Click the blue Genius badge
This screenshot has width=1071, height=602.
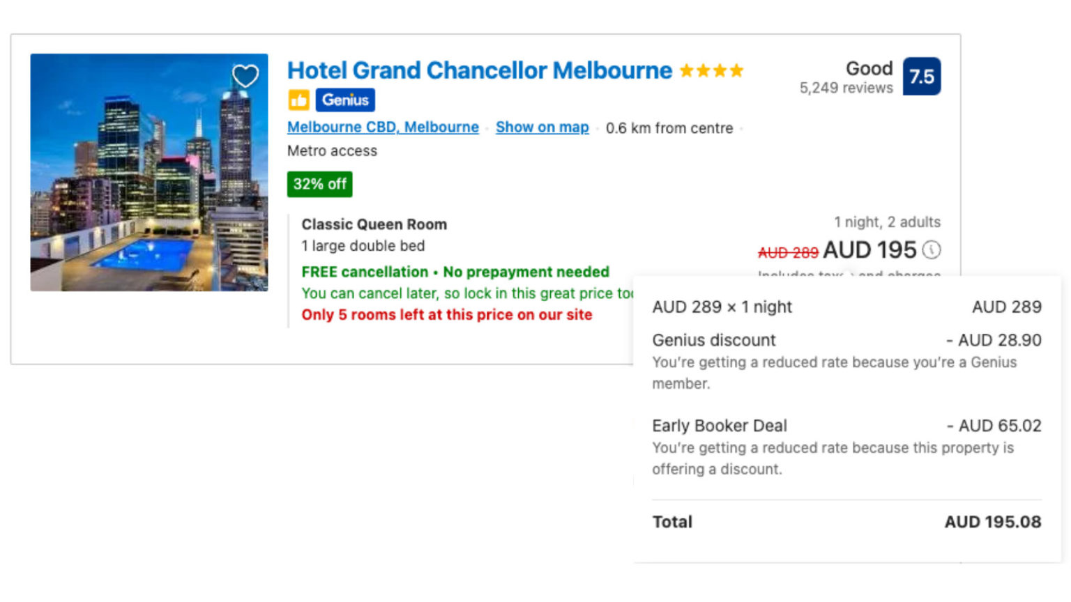345,100
